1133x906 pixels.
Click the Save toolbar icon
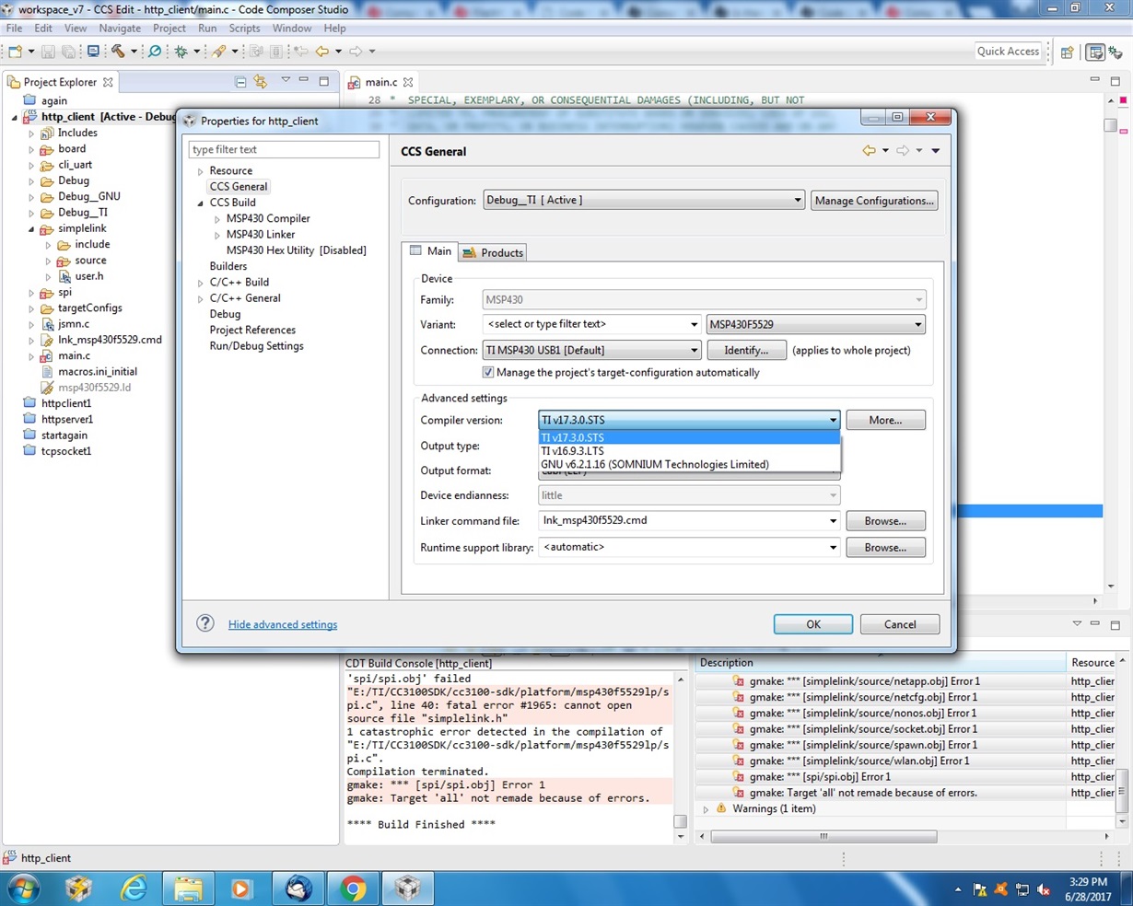pyautogui.click(x=48, y=52)
